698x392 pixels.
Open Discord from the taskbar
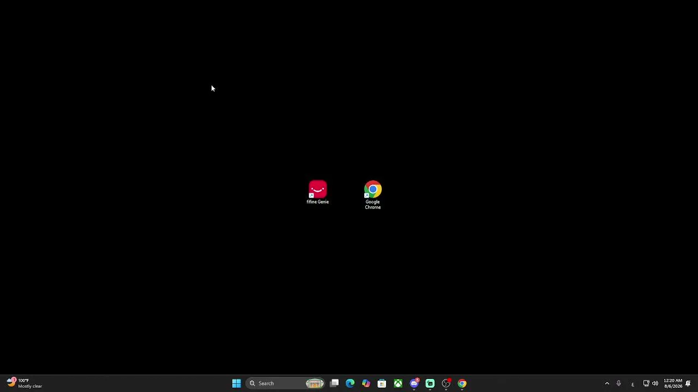tap(414, 383)
